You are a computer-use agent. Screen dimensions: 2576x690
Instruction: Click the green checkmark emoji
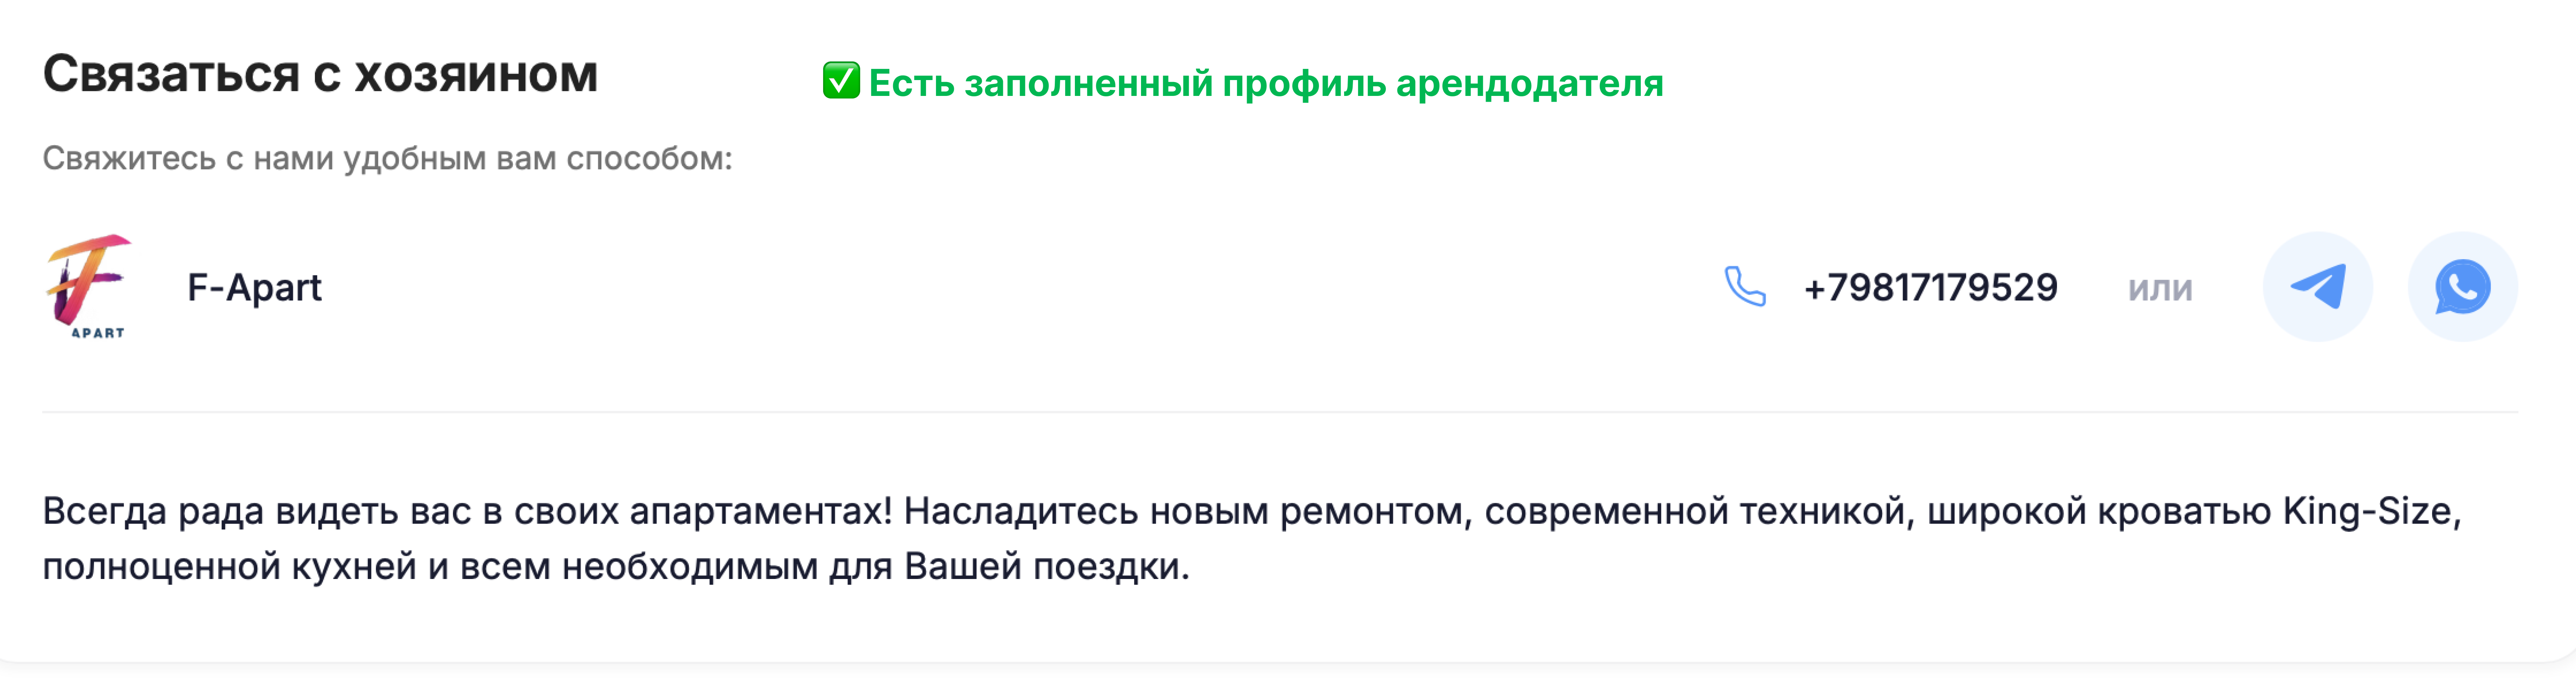(x=840, y=81)
